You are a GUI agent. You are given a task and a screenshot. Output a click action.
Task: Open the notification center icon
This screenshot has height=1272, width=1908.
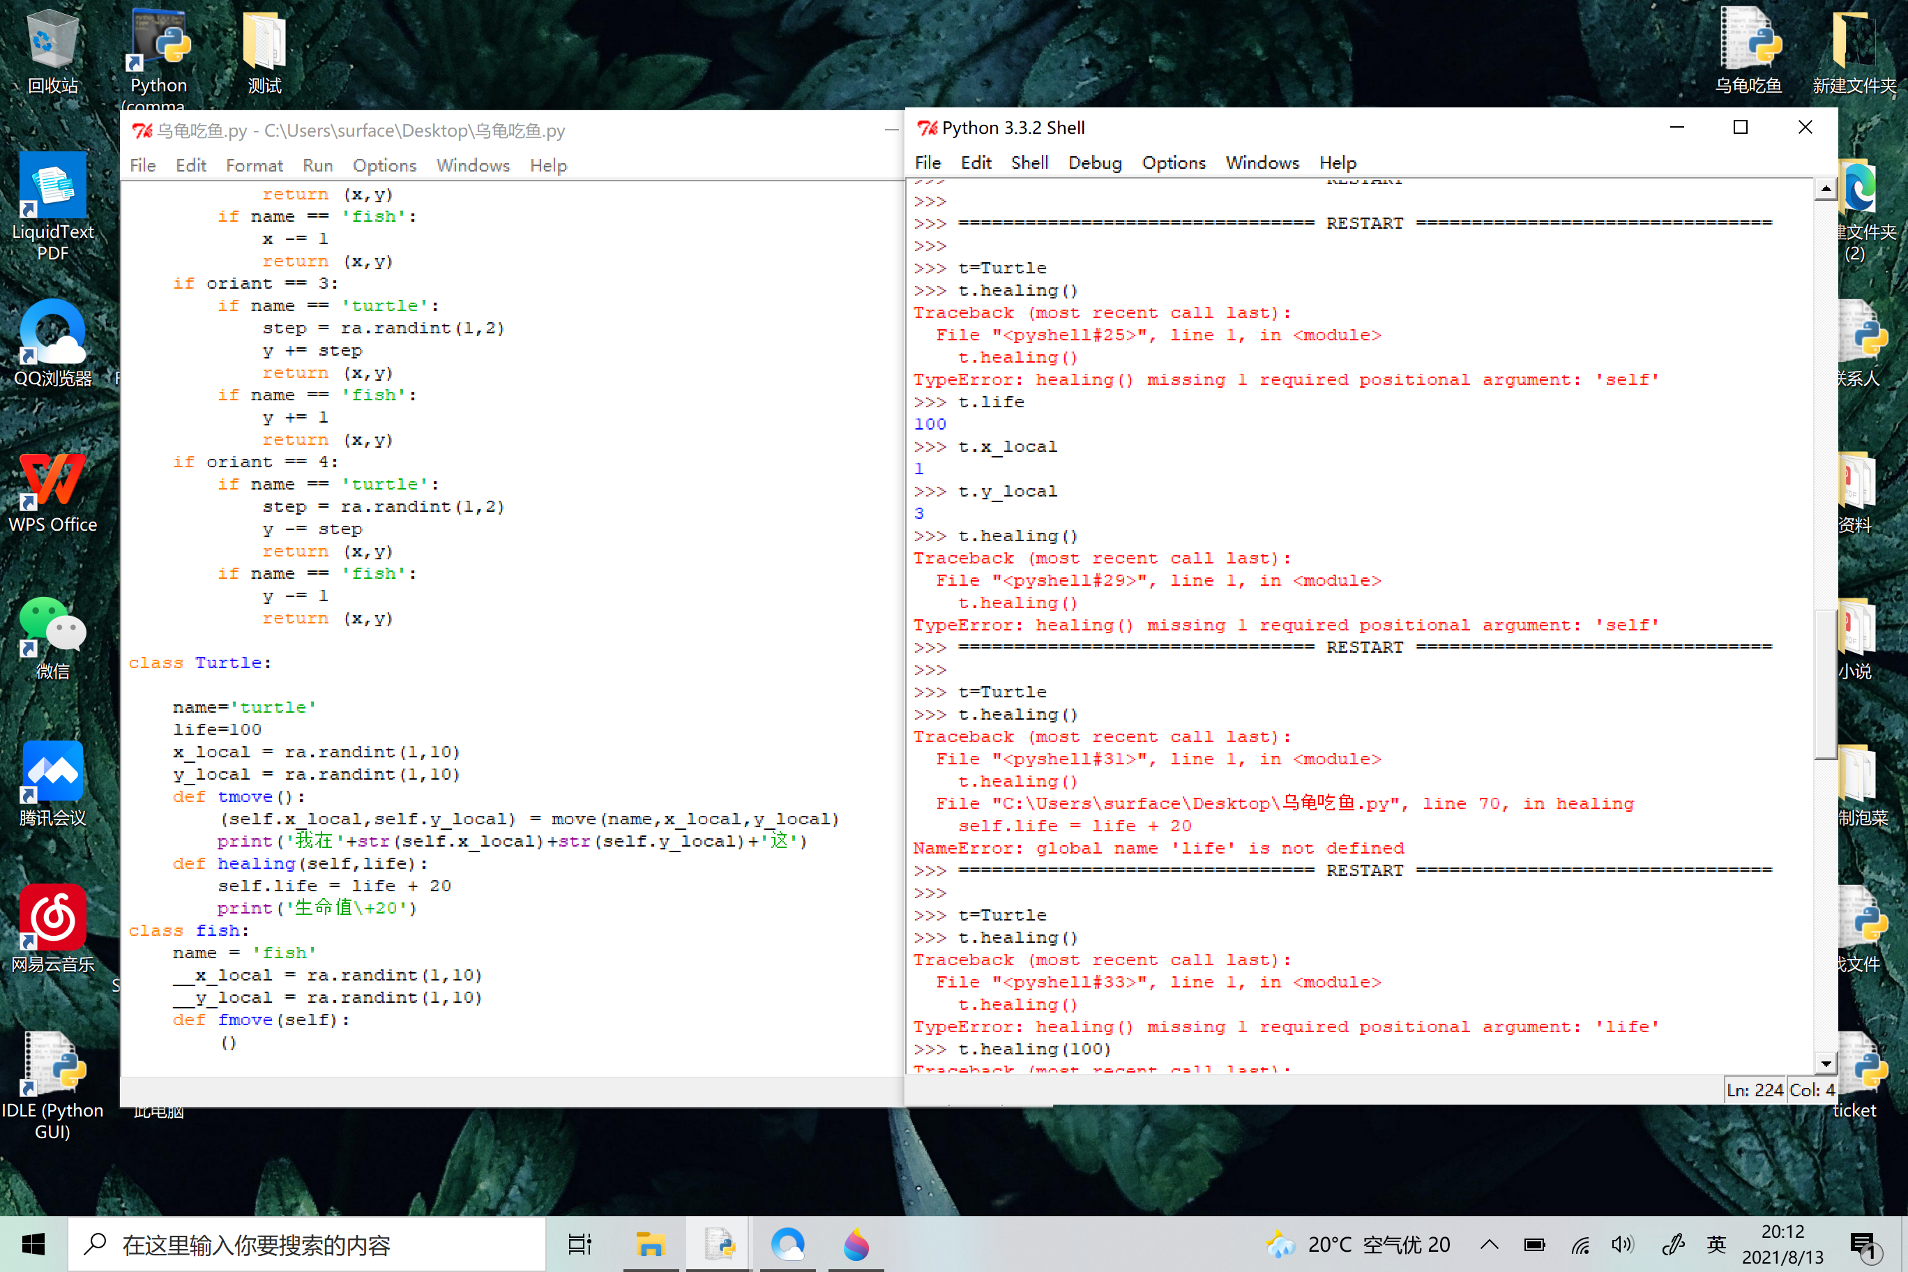1864,1244
